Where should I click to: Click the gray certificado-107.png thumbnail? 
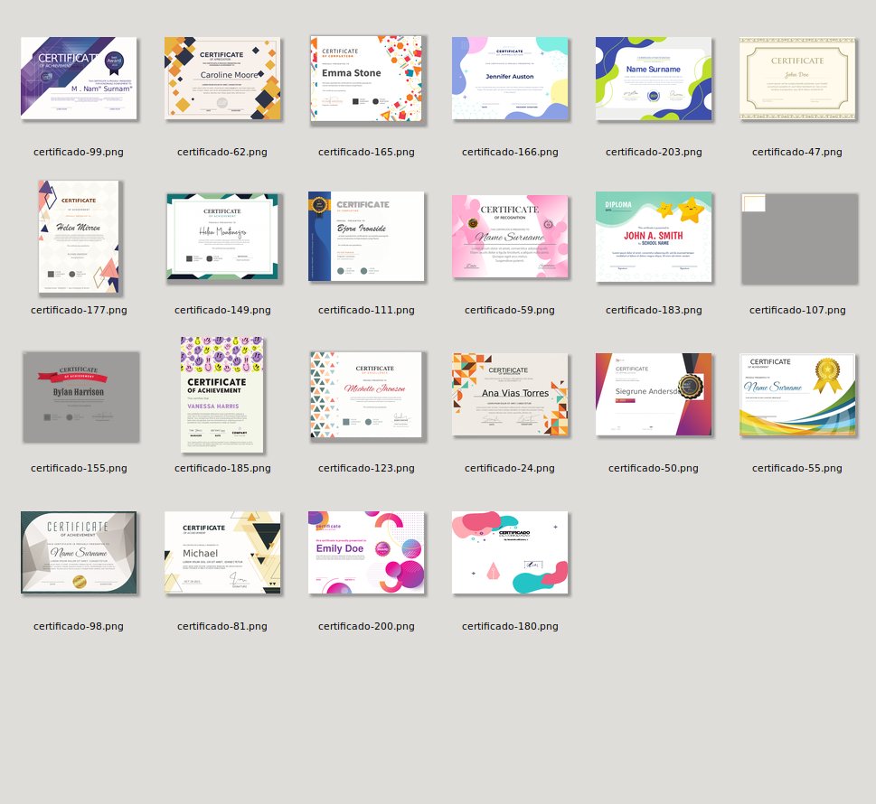798,238
